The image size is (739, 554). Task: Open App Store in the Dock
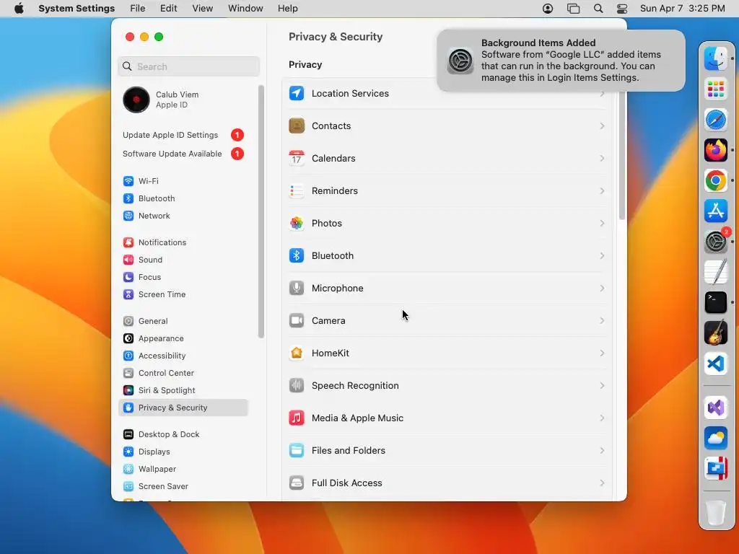tap(715, 211)
